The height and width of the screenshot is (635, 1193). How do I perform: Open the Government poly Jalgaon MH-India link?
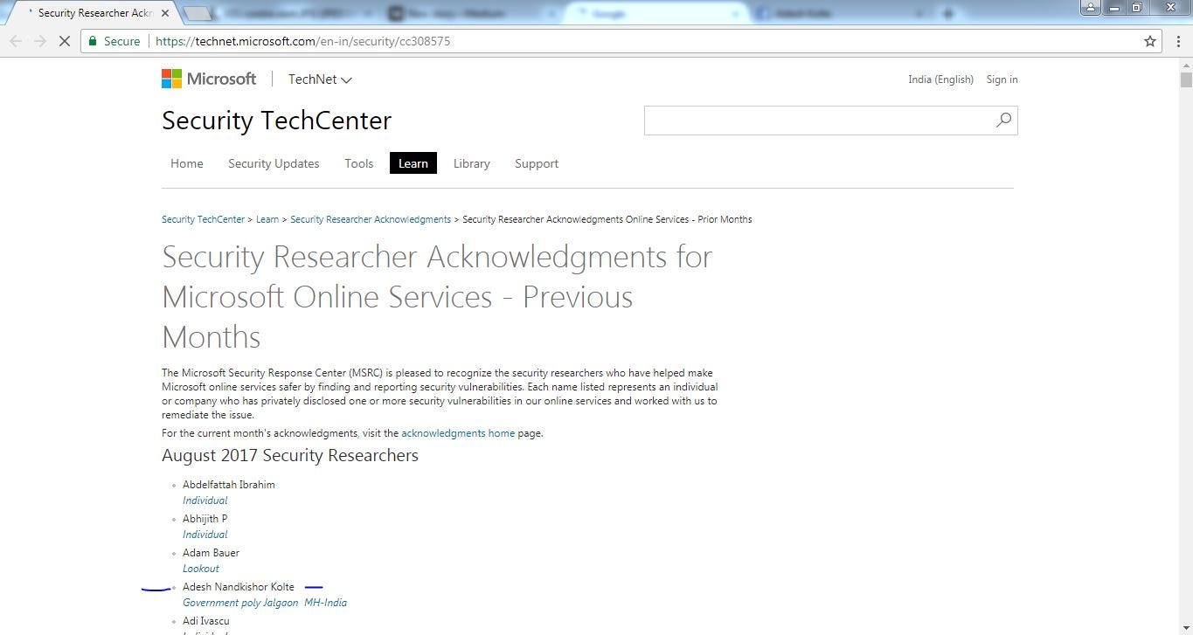pos(265,603)
